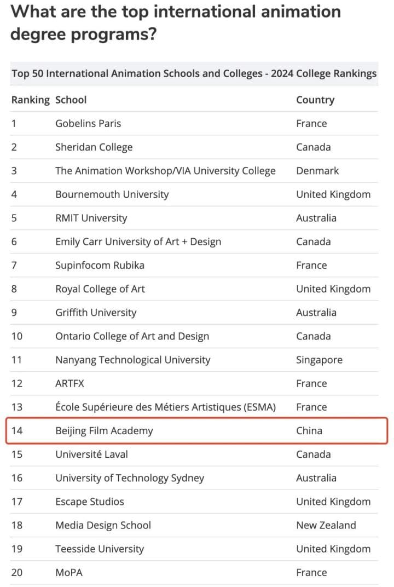
Task: Click the School column header
Action: click(x=71, y=100)
